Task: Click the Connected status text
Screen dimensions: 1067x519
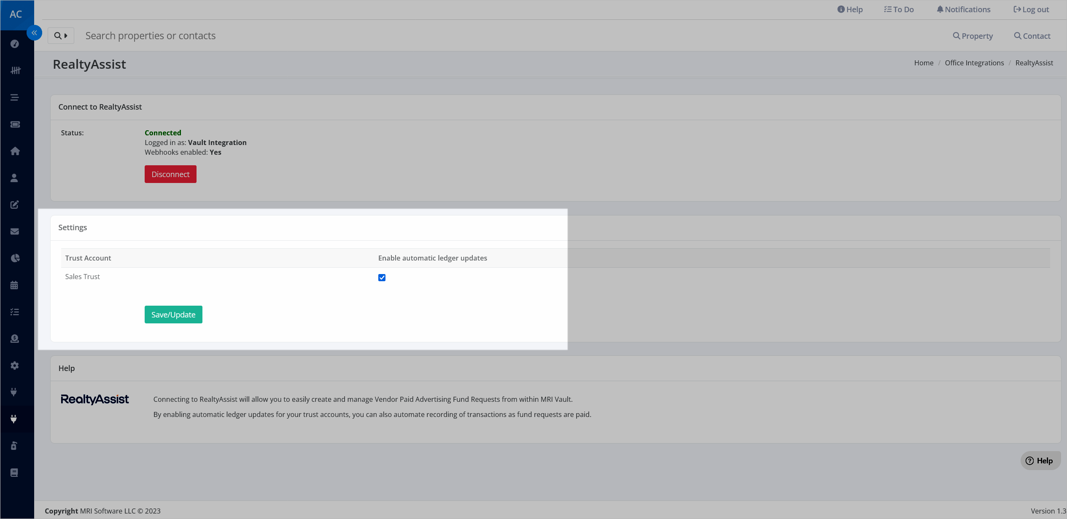Action: [163, 133]
